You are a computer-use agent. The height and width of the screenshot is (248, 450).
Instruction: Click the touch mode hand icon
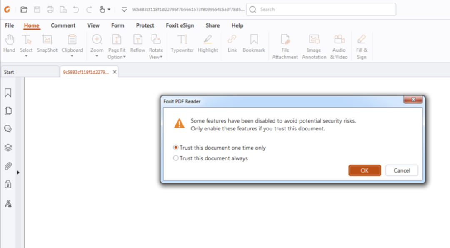click(102, 10)
